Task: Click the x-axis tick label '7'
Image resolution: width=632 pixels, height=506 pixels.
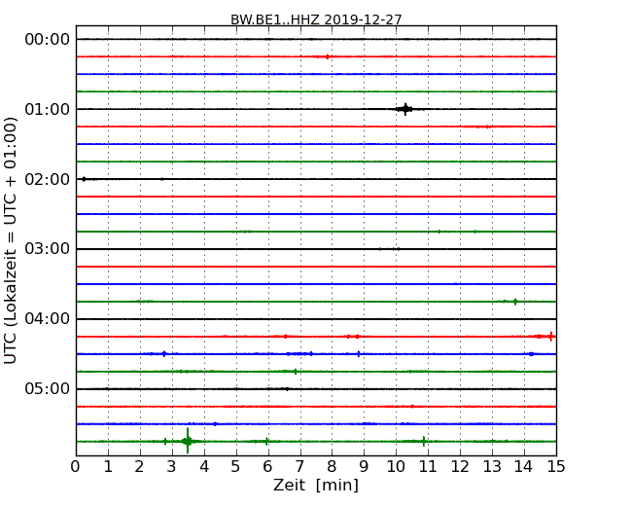Action: (299, 467)
